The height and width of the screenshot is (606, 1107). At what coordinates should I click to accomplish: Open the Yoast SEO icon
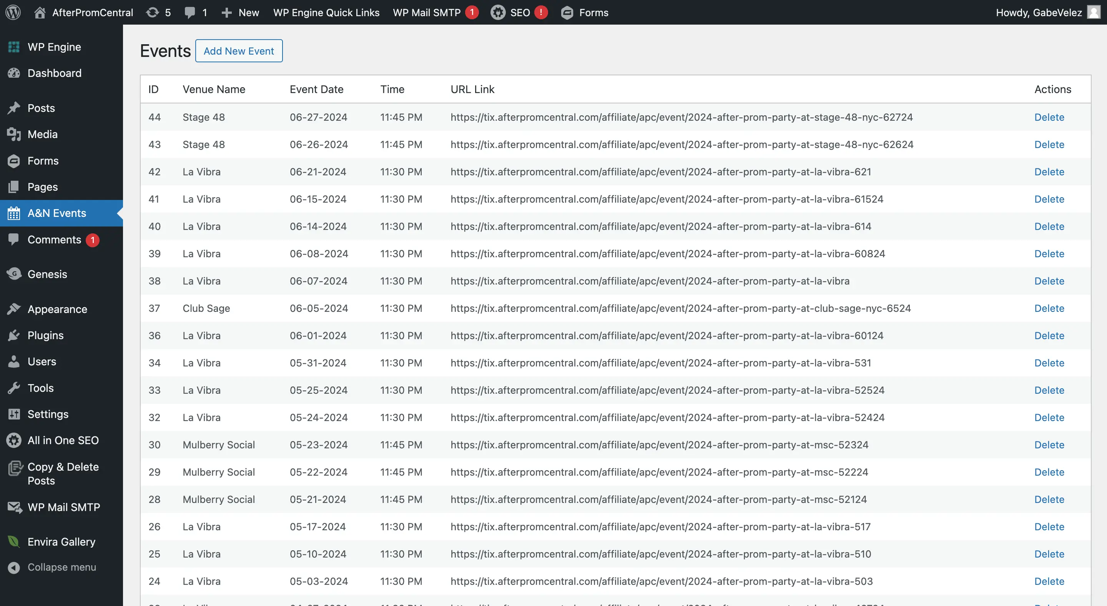(497, 12)
